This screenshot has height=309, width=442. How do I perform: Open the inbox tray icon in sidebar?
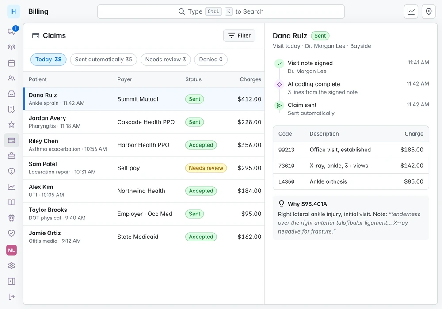[x=11, y=94]
